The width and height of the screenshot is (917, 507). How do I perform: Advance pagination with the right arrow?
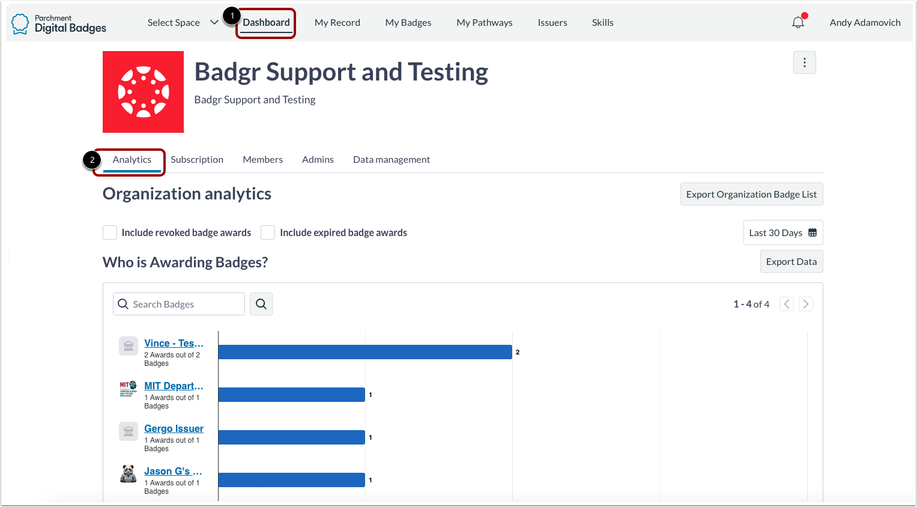click(x=805, y=304)
